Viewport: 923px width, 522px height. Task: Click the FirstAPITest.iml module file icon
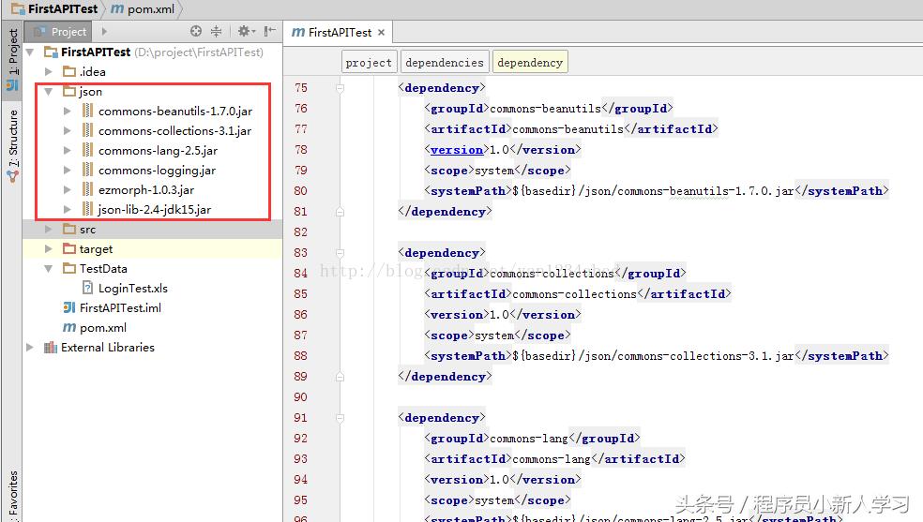69,308
